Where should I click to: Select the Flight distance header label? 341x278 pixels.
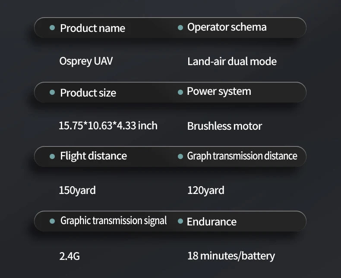click(x=93, y=156)
